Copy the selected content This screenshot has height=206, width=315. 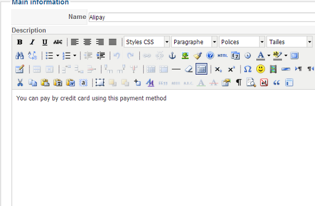point(33,83)
